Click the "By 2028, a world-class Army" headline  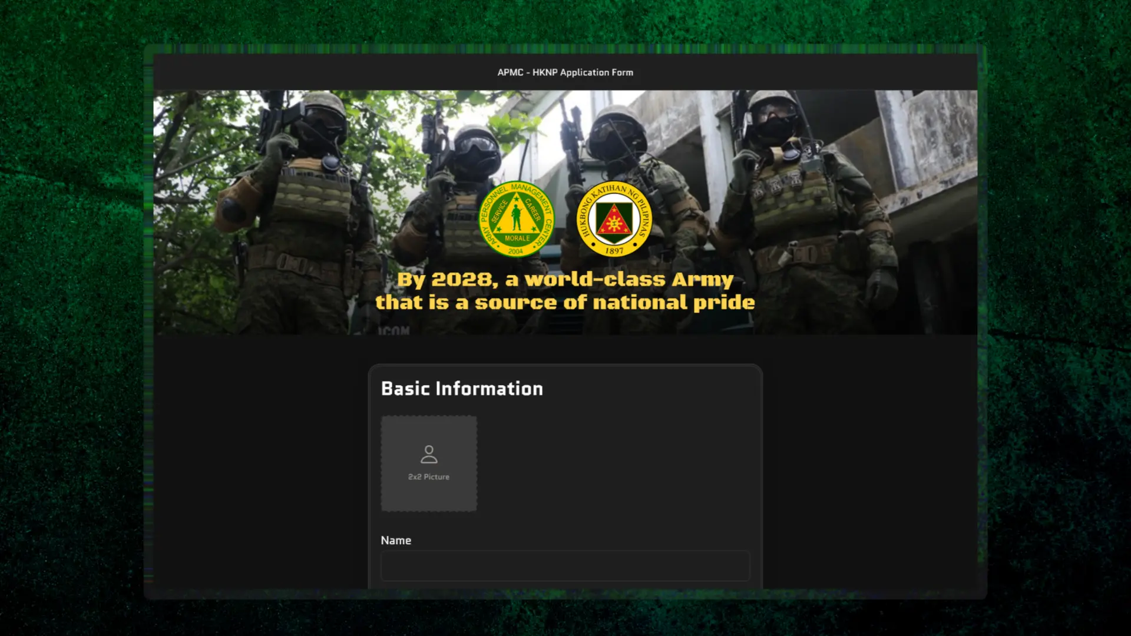click(565, 279)
